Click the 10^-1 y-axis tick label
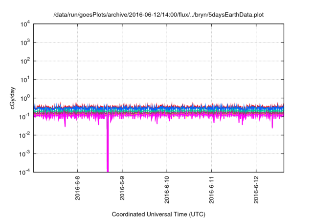 (x=25, y=117)
